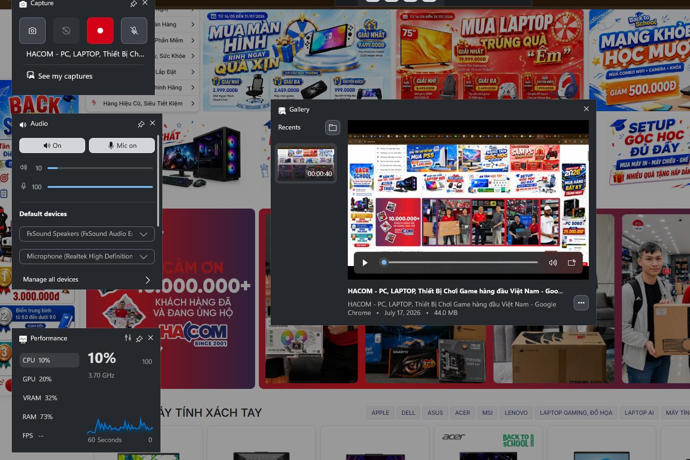
Task: Open Performance widget options
Action: [128, 338]
